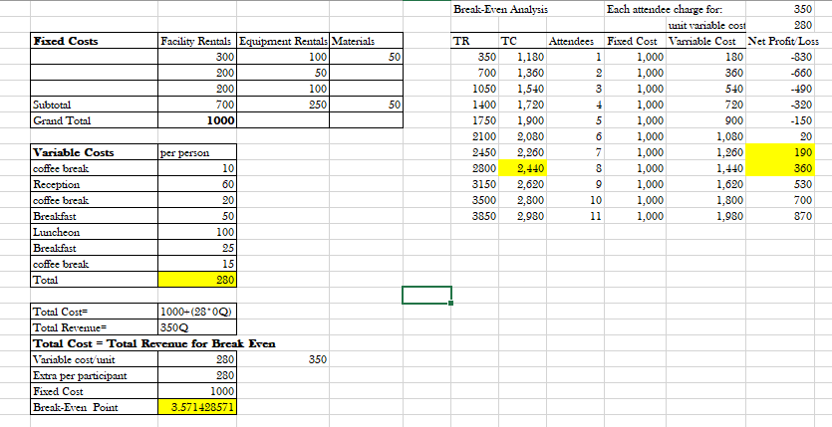The width and height of the screenshot is (832, 427).
Task: Click the Net Profit/Loss value -830
Action: 780,57
